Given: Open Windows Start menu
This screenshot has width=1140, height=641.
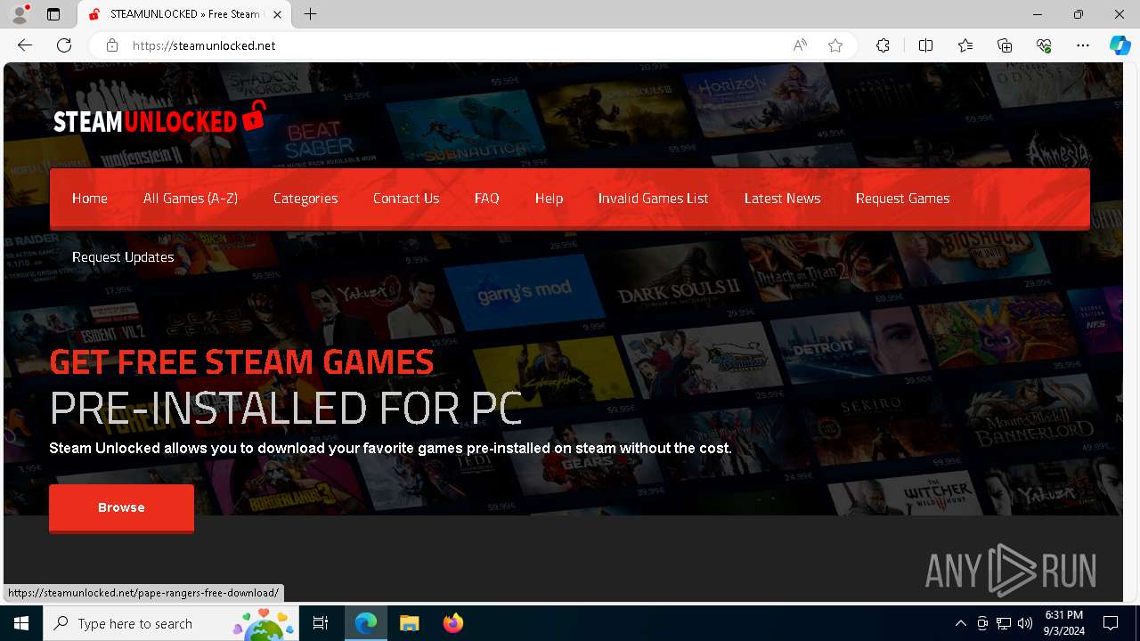Looking at the screenshot, I should point(21,623).
